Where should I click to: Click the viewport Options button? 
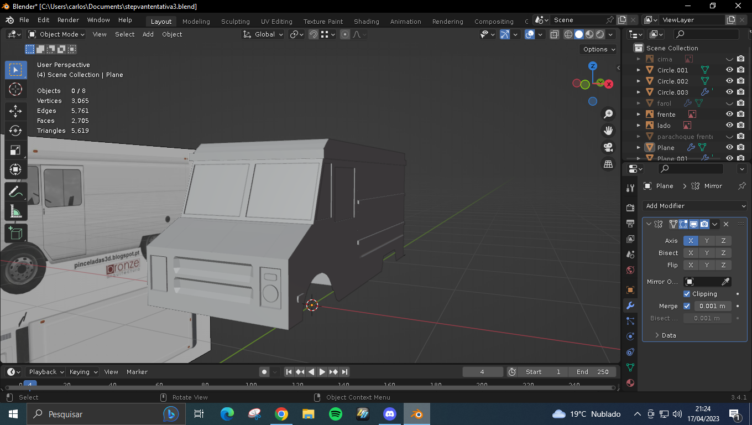point(599,49)
